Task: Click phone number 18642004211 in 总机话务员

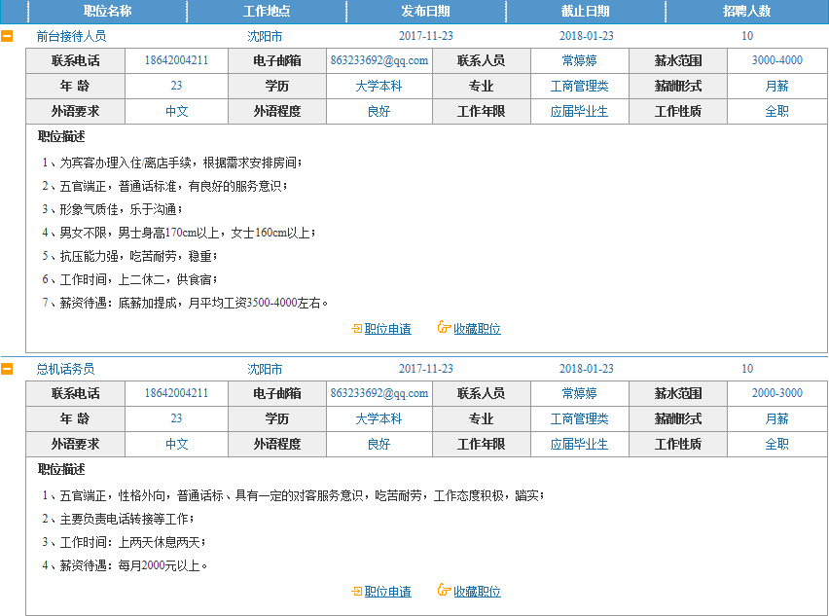Action: (176, 393)
